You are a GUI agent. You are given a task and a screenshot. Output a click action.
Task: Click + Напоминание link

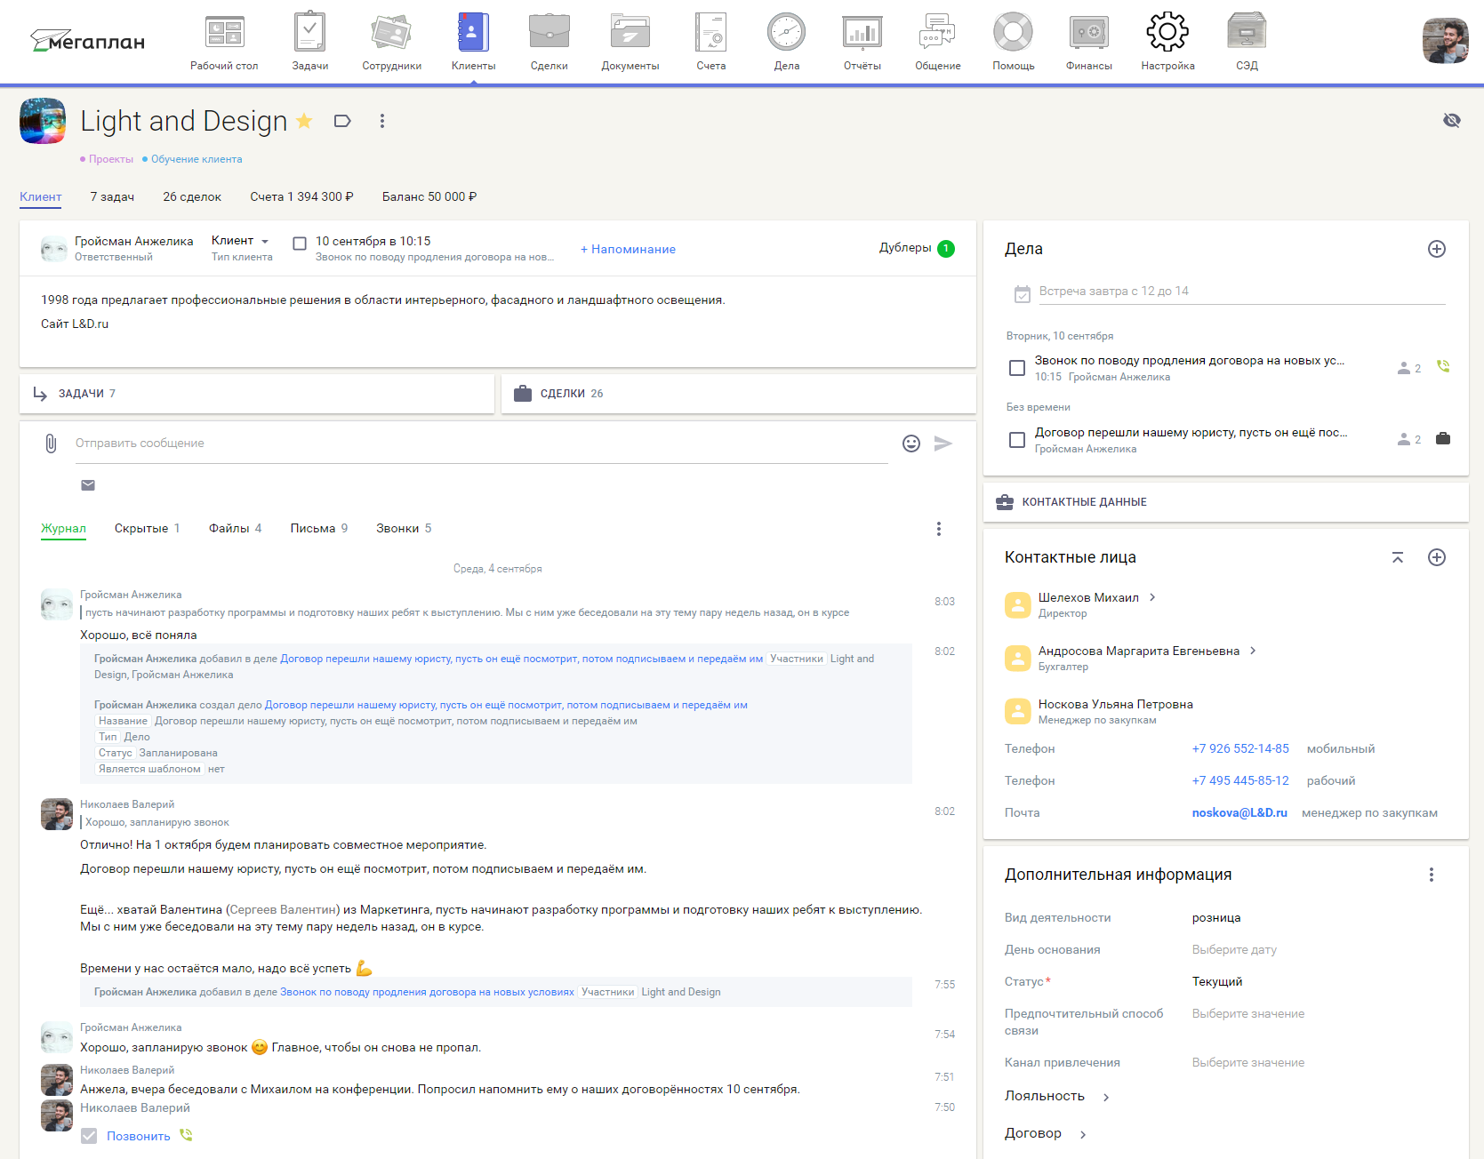[x=628, y=249]
